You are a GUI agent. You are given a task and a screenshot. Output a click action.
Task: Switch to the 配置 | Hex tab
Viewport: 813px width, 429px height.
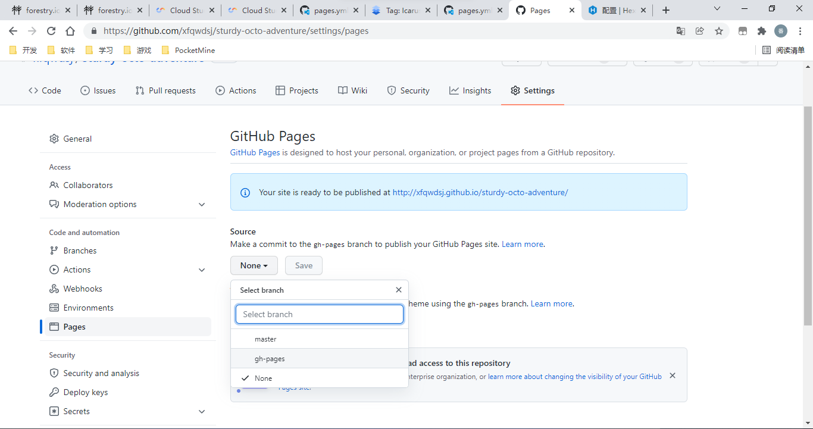coord(617,11)
